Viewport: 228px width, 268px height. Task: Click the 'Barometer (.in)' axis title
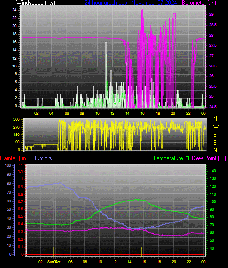pyautogui.click(x=199, y=3)
